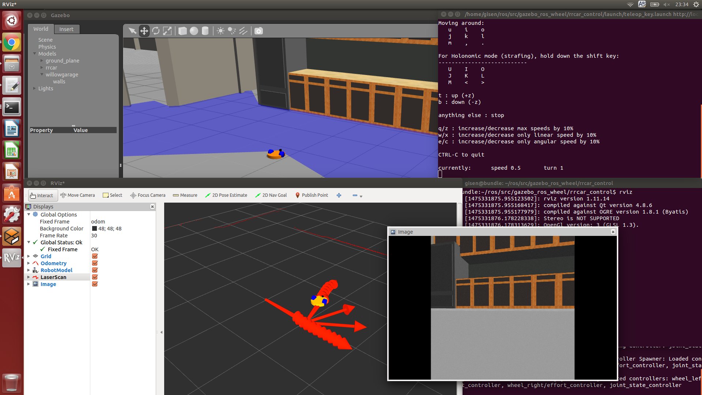Select the Translate tool in Gazebo toolbar

[144, 31]
